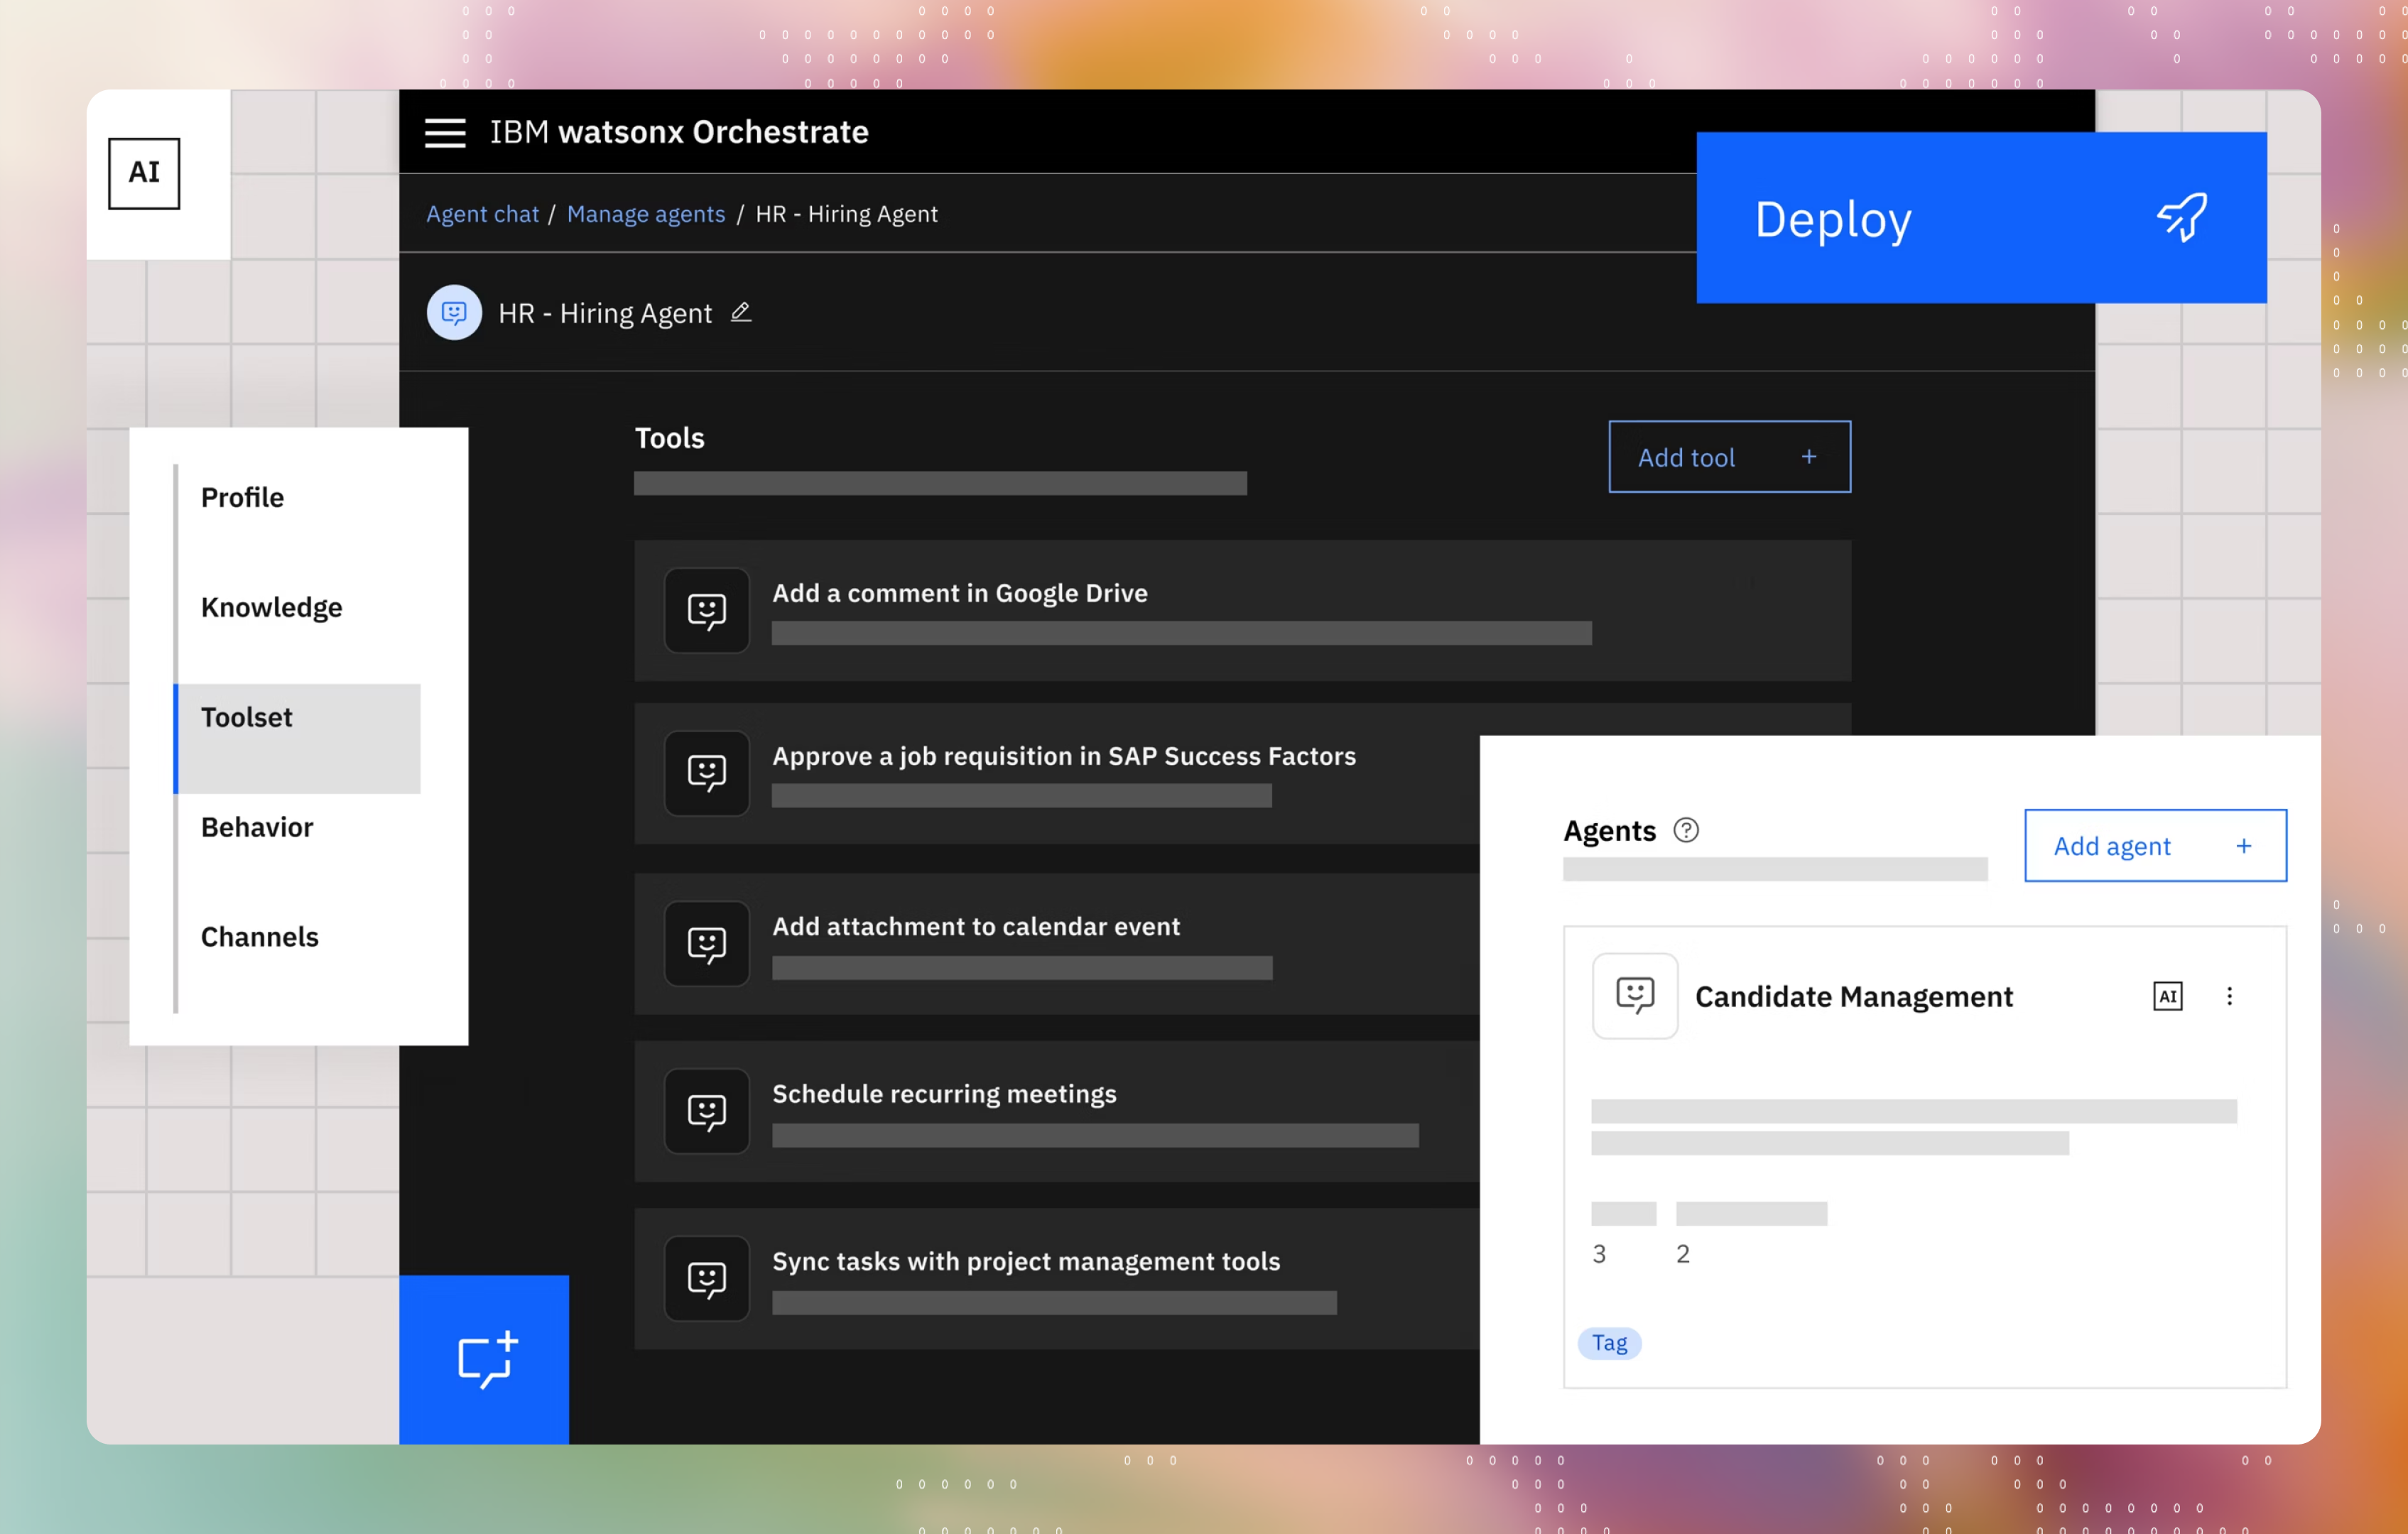This screenshot has width=2408, height=1534.
Task: Select 'Add attachment to calendar event' title
Action: click(976, 926)
